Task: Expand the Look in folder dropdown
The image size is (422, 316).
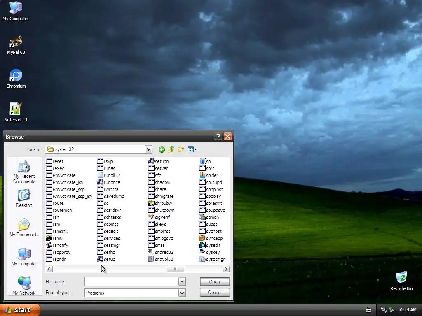Action: 148,149
